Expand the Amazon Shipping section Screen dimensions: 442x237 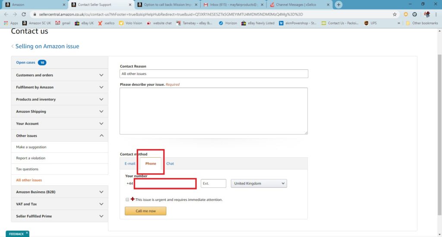(60, 112)
